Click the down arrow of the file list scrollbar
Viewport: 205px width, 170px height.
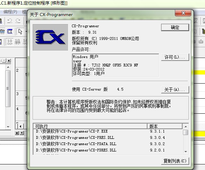click(186, 151)
